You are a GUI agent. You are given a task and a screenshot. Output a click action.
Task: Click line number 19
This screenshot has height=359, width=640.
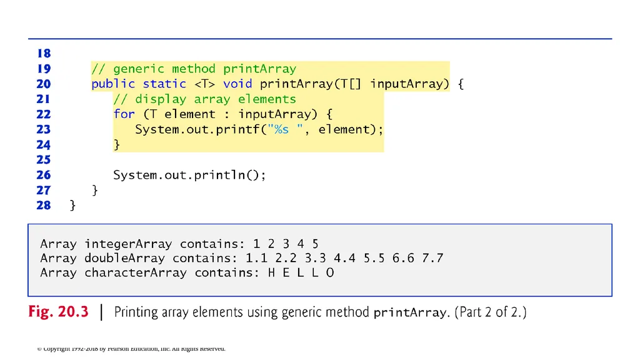(x=44, y=69)
